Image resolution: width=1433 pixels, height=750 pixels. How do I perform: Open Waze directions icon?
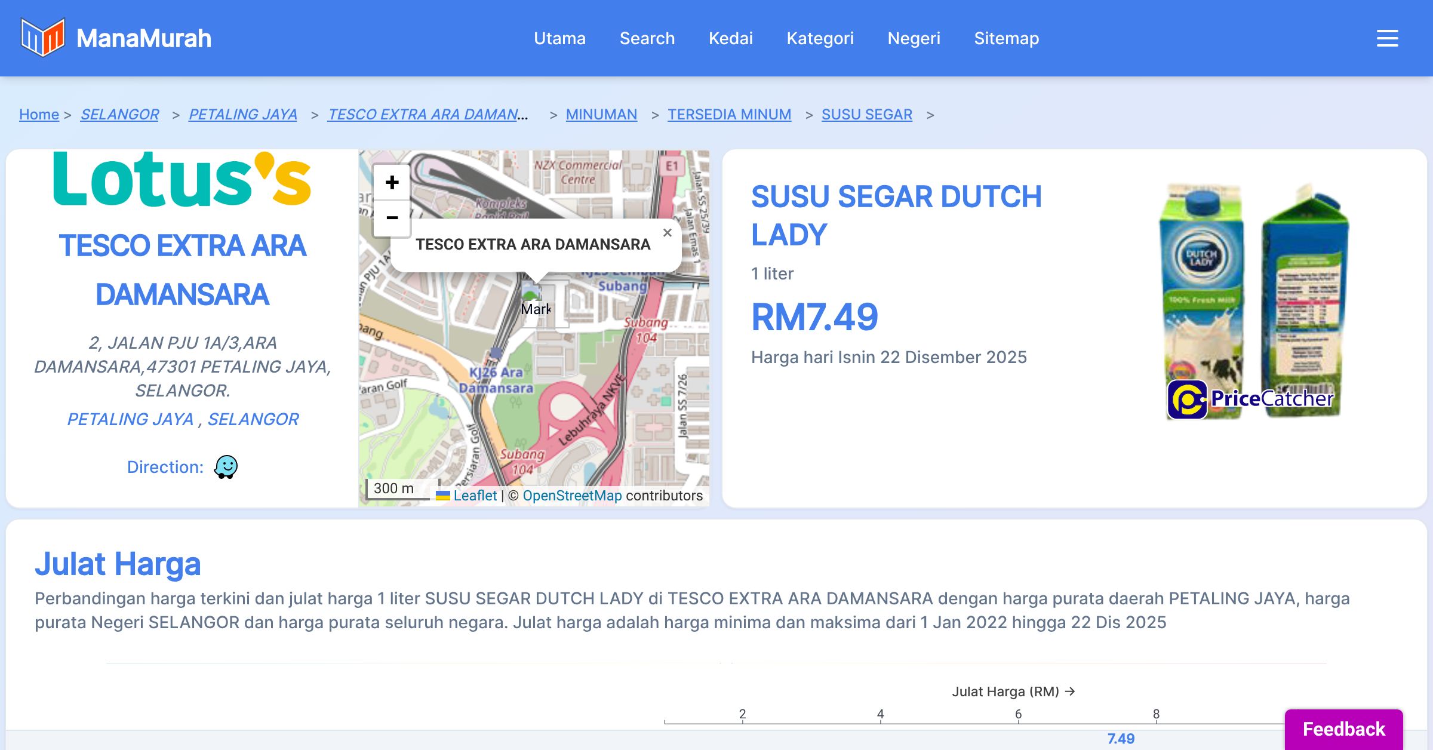coord(226,467)
